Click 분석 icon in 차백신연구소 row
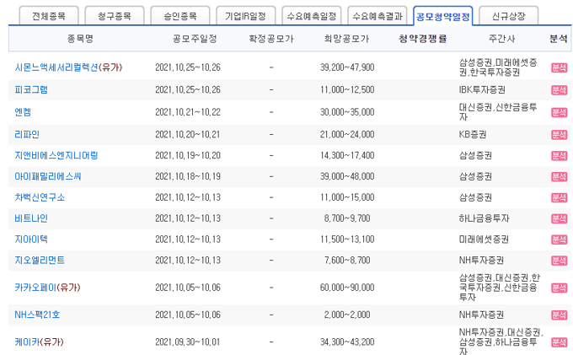 pos(560,198)
